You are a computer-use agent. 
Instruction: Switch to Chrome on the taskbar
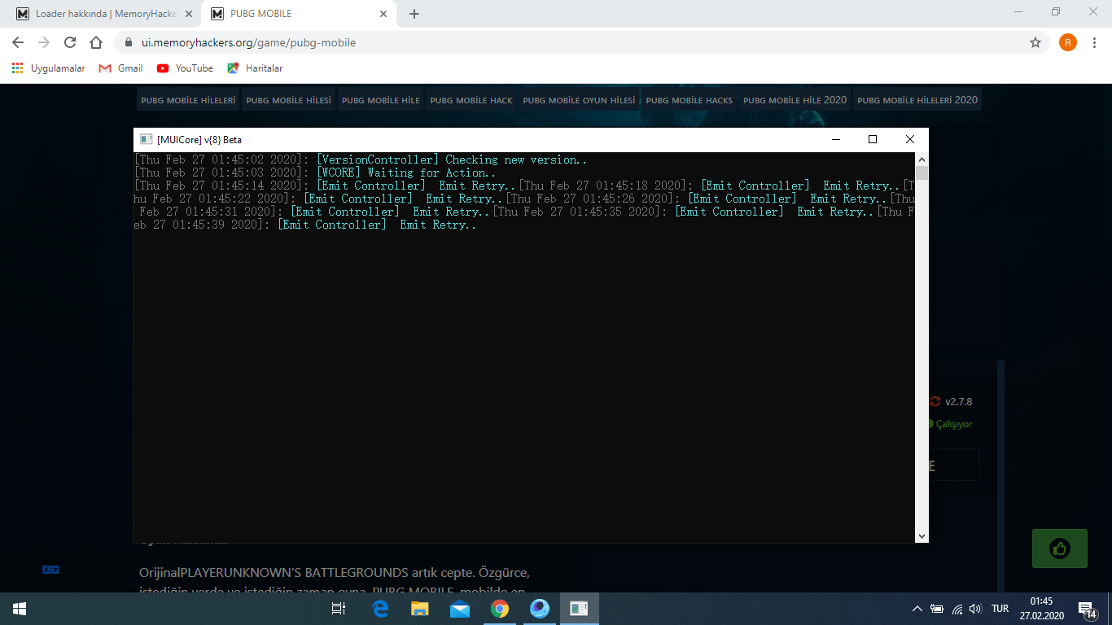[500, 609]
